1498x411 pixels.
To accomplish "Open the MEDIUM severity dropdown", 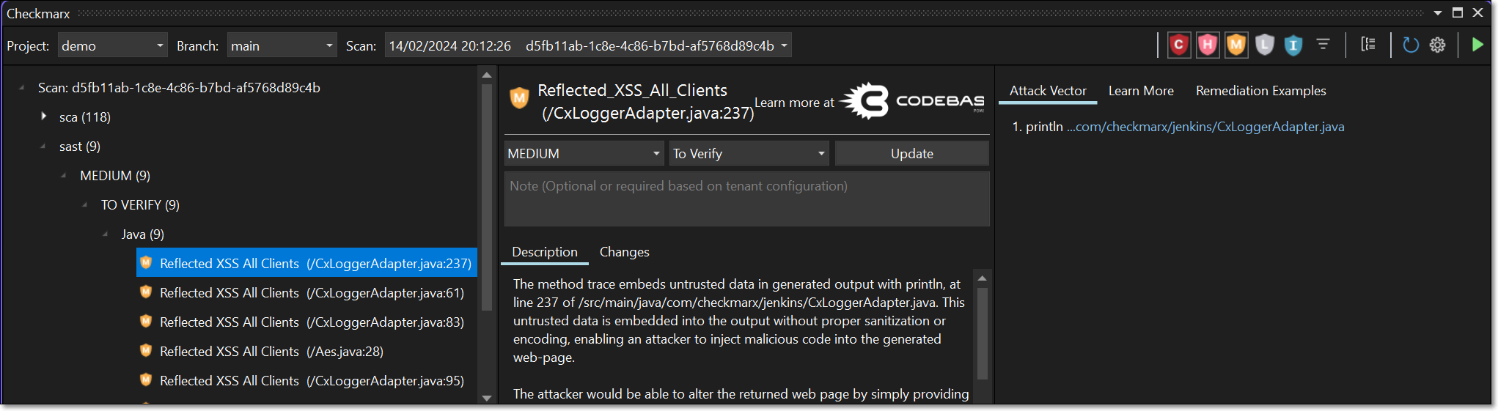I will point(584,154).
